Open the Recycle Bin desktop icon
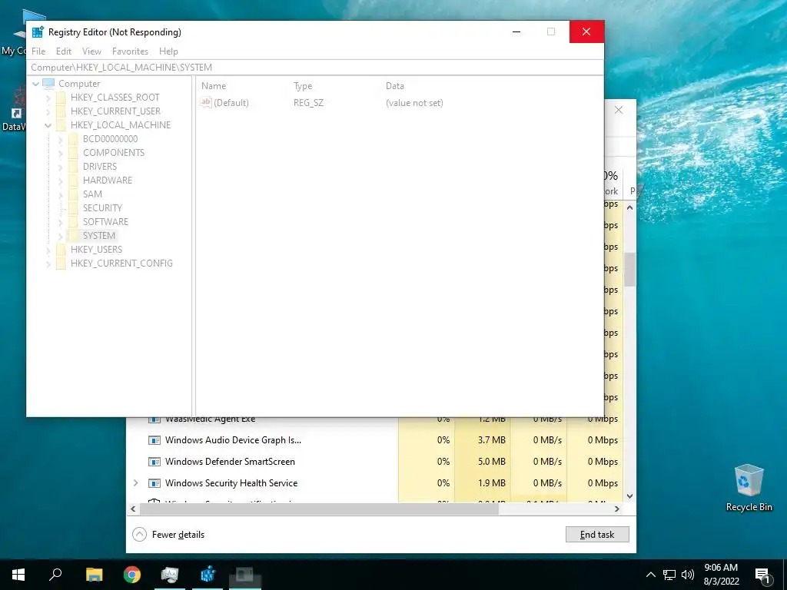Viewport: 787px width, 590px height. coord(749,488)
